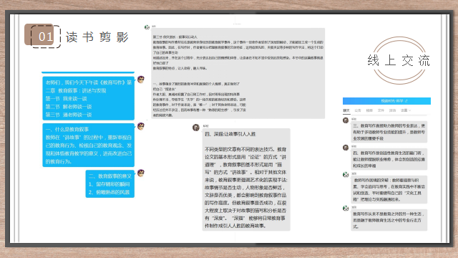The height and width of the screenshot is (258, 458).
Task: Click the avatar beside the 什么是教育叙事 message
Action: coord(141,126)
